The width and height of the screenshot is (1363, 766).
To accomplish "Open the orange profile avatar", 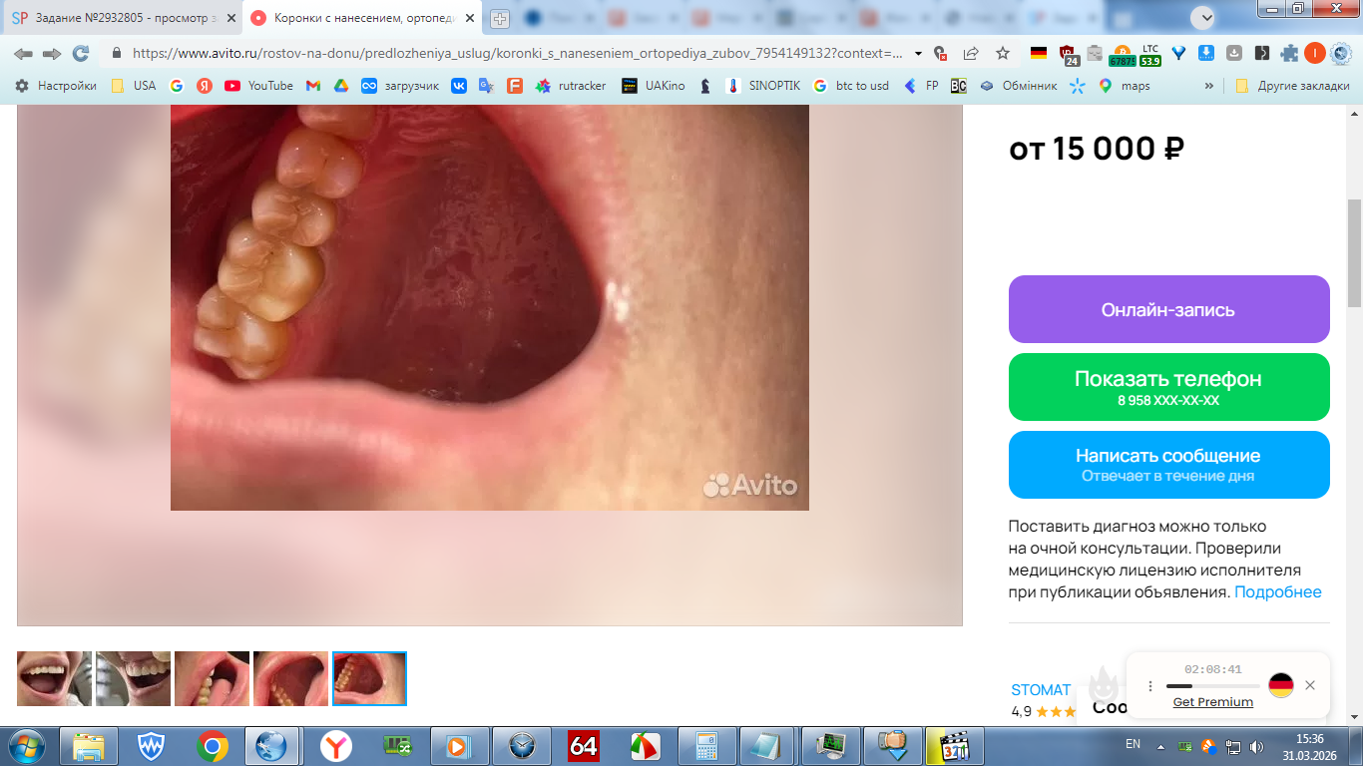I will point(1315,53).
